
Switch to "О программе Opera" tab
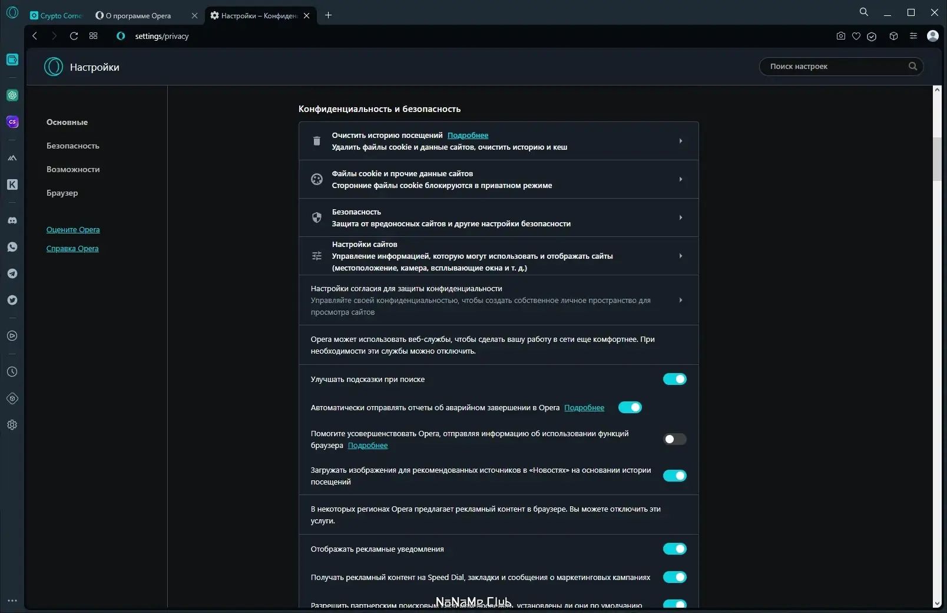[139, 16]
